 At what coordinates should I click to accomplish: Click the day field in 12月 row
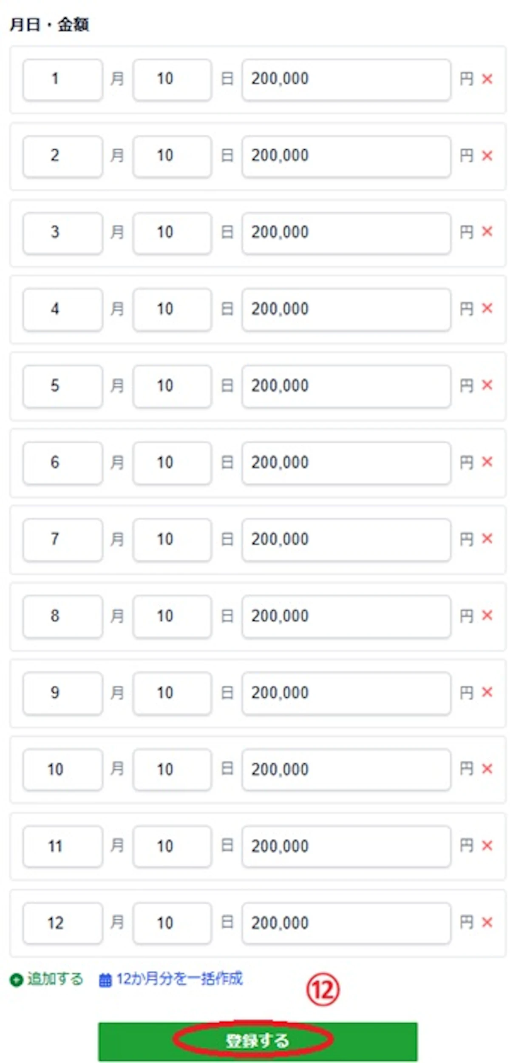coord(172,923)
